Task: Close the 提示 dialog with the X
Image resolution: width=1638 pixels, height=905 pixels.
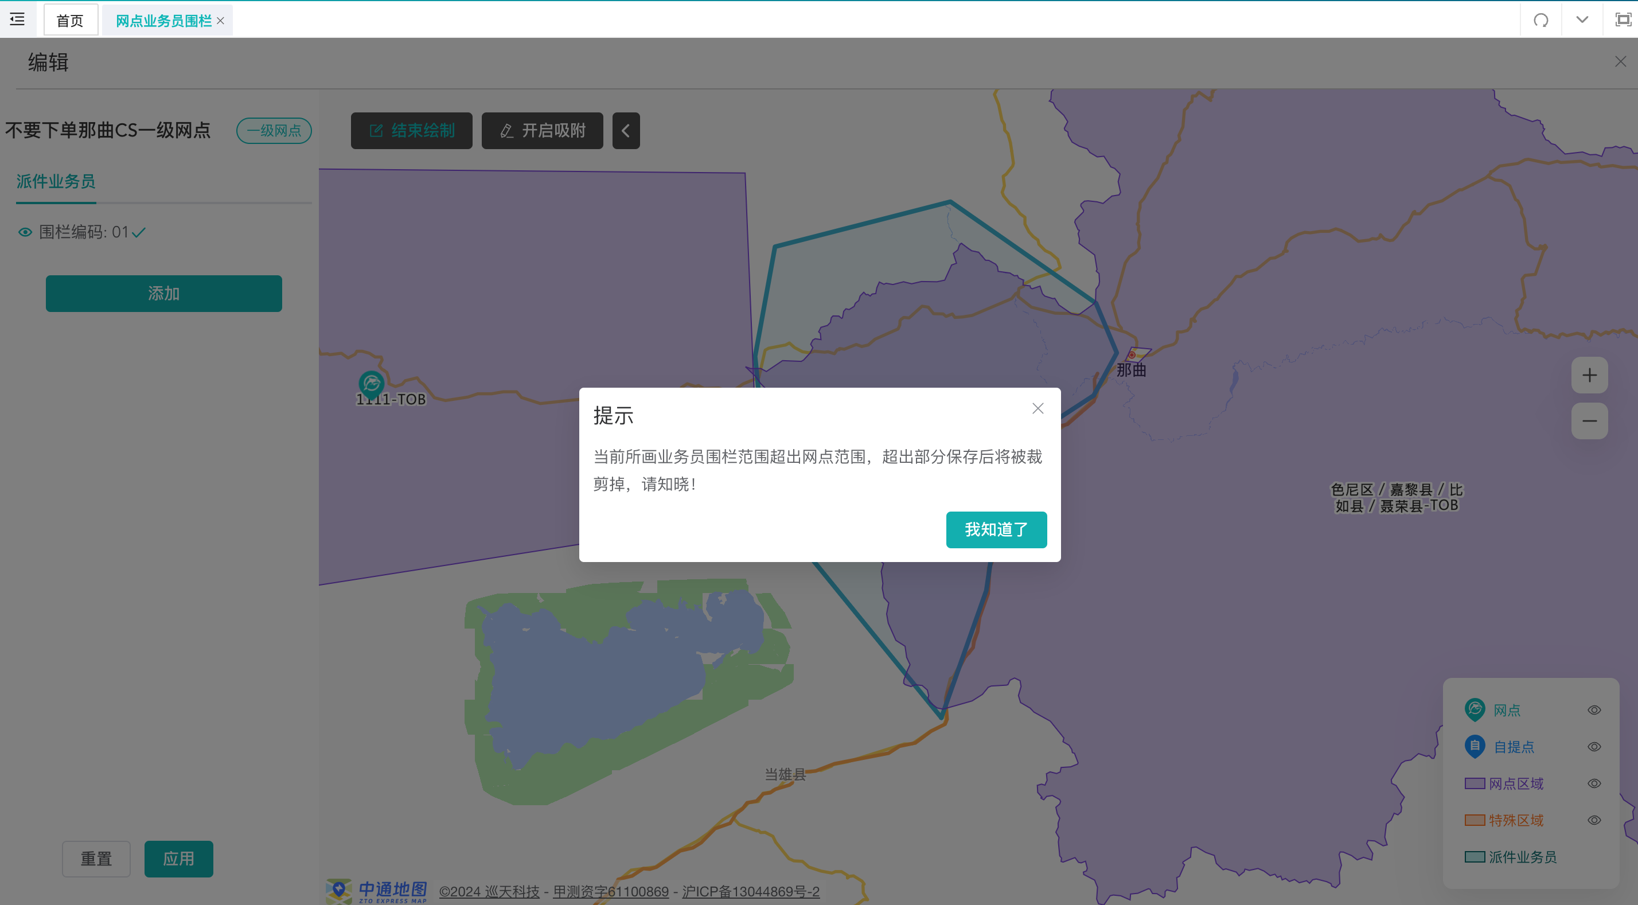Action: coord(1038,408)
